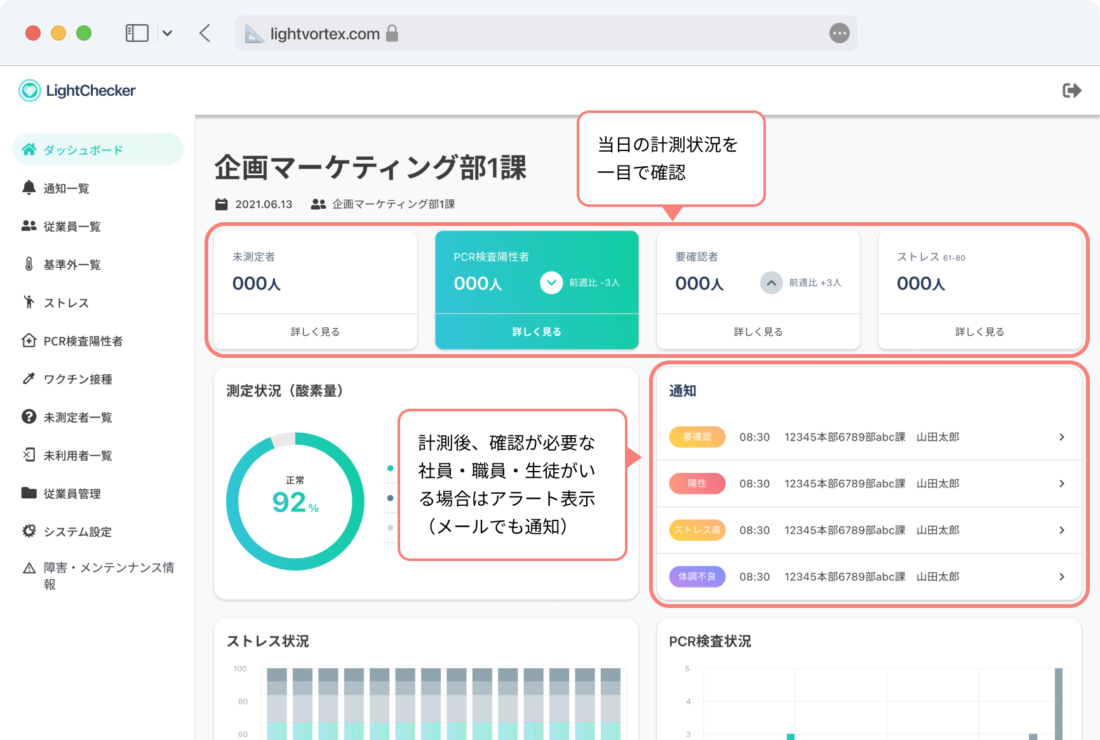1100x740 pixels.
Task: Click the lightvortex.com address field
Action: tap(546, 33)
